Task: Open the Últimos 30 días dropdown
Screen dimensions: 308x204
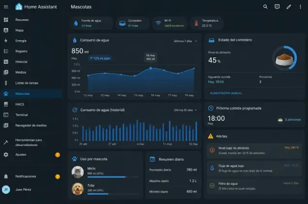Action: pyautogui.click(x=185, y=110)
